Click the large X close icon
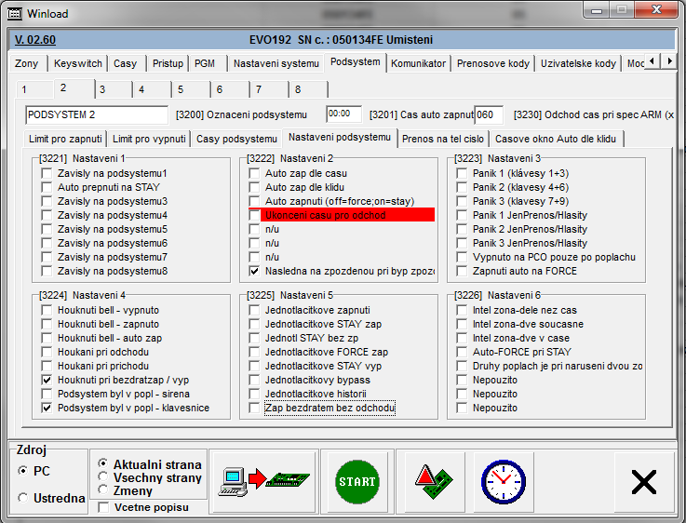This screenshot has width=686, height=523. (643, 481)
